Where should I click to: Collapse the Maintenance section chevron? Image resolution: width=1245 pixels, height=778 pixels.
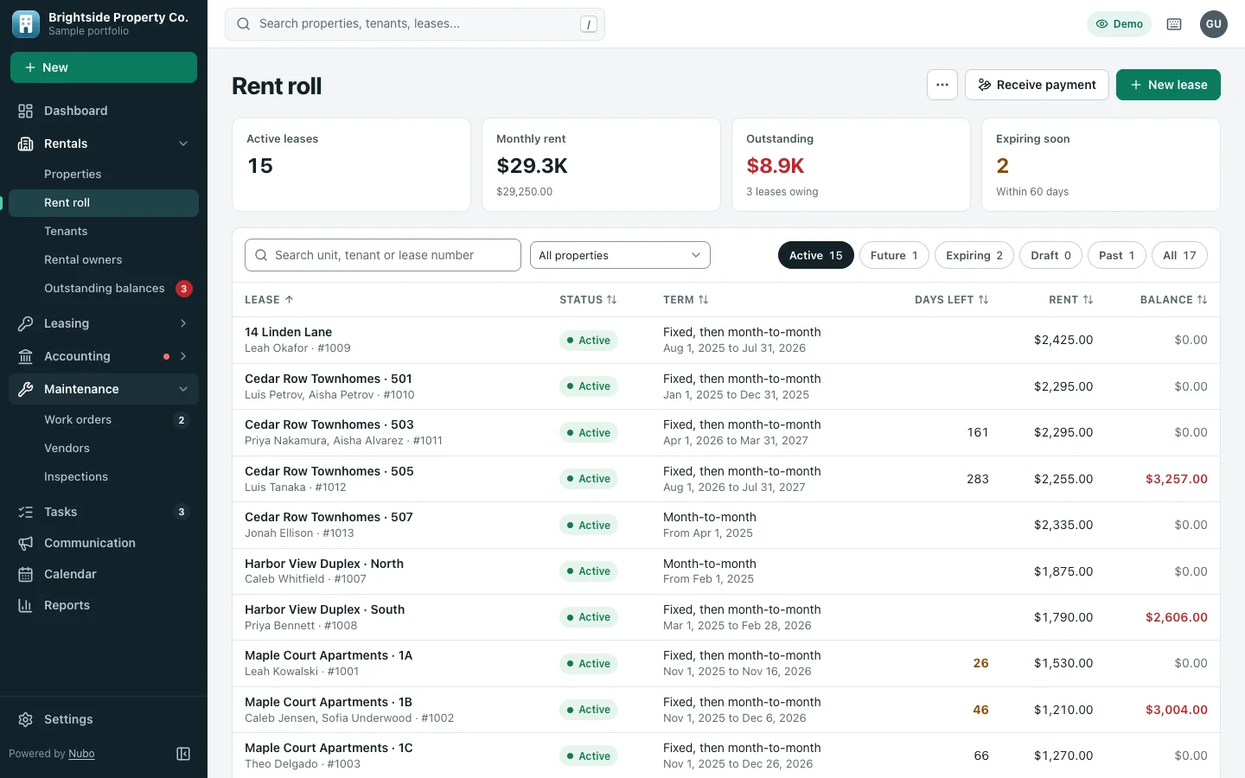coord(183,389)
